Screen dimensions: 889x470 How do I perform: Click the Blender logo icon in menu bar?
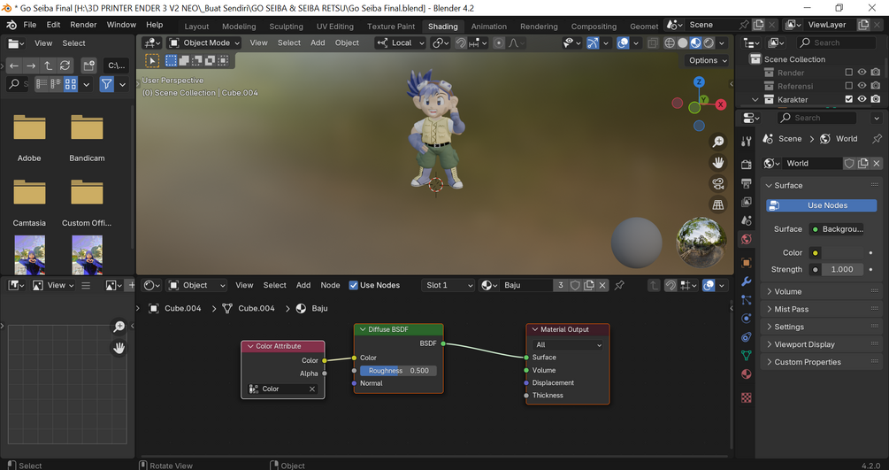[x=11, y=25]
